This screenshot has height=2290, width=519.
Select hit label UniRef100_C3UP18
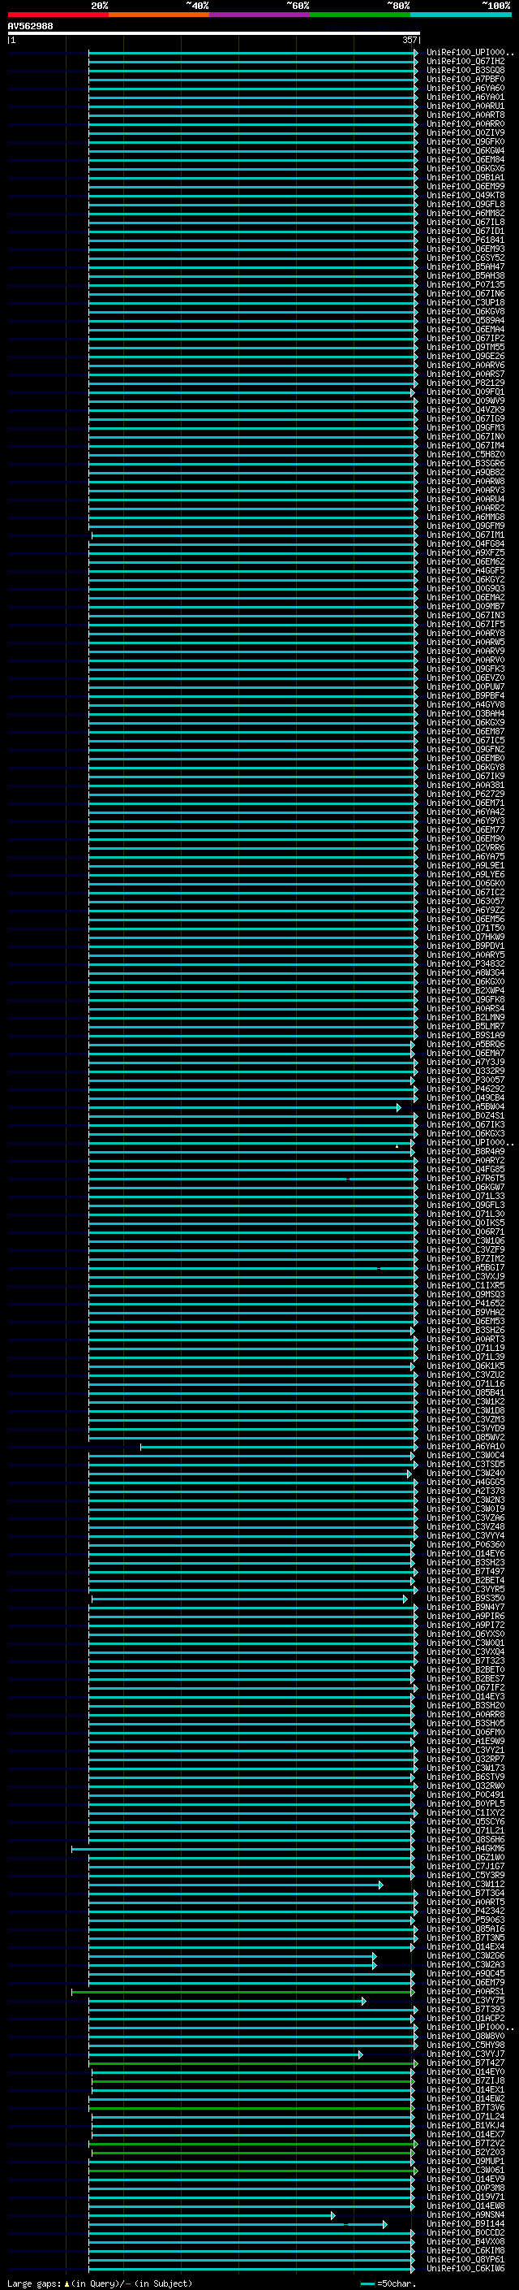point(465,302)
